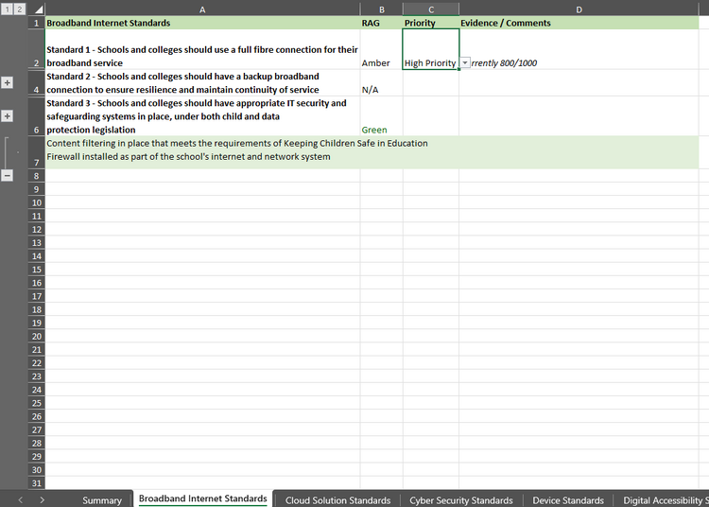Open the Device Standards sheet tab

pyautogui.click(x=568, y=500)
